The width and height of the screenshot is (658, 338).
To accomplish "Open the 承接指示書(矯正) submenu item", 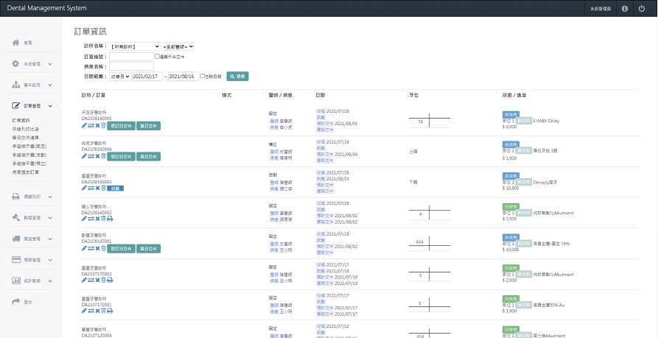I will (29, 163).
